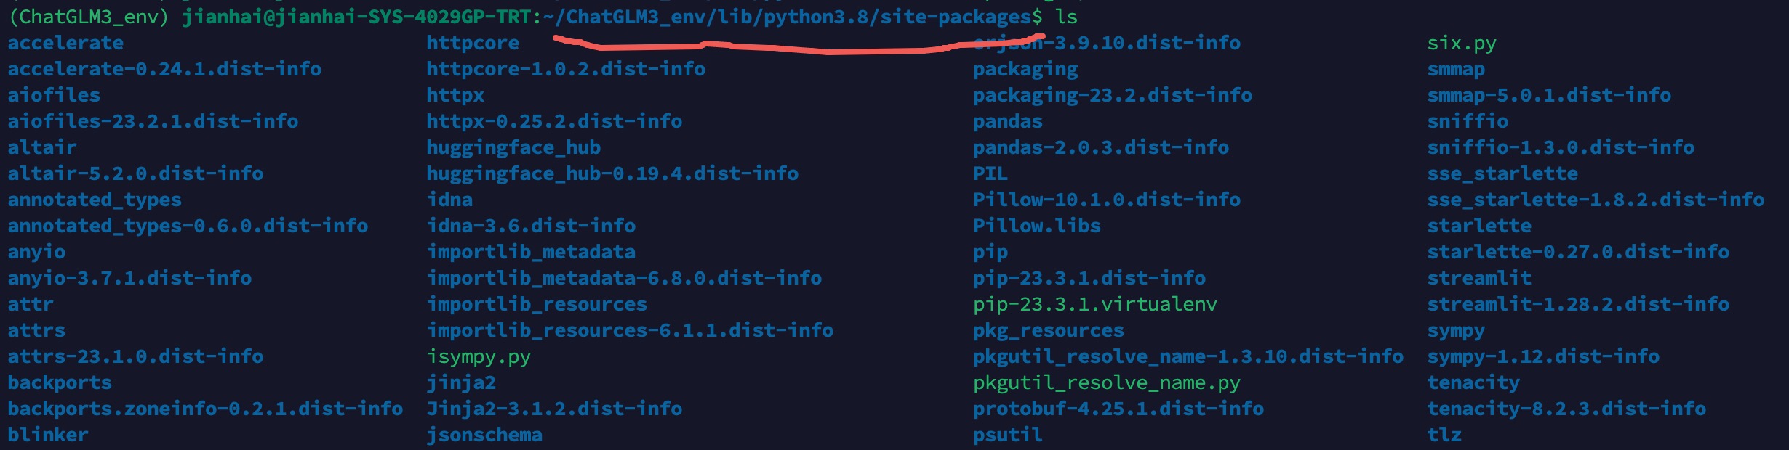Viewport: 1789px width, 450px height.
Task: Select pip-23.3.1.virtualenv file entry
Action: click(1095, 305)
